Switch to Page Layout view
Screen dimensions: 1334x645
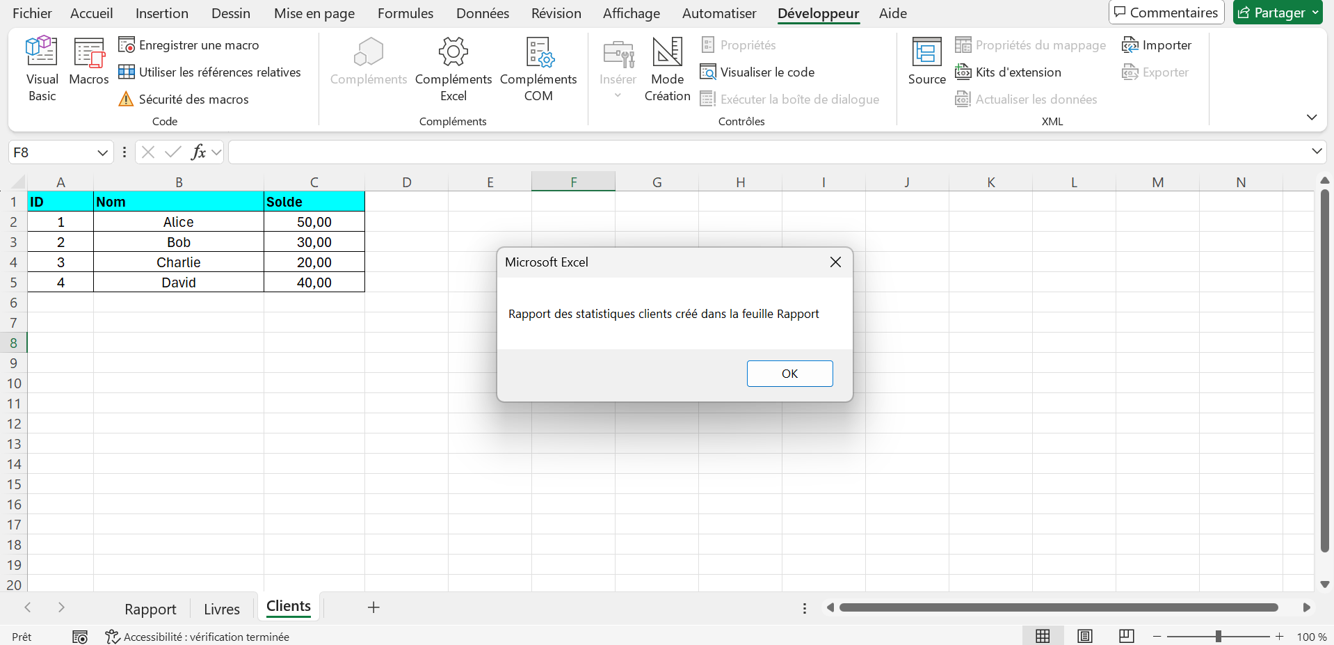1084,636
